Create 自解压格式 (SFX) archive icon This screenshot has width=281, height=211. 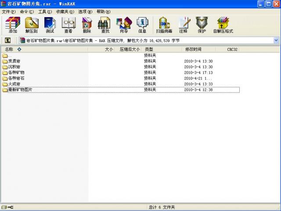point(223,25)
